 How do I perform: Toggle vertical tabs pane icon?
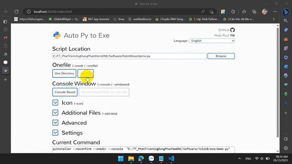tap(5, 22)
